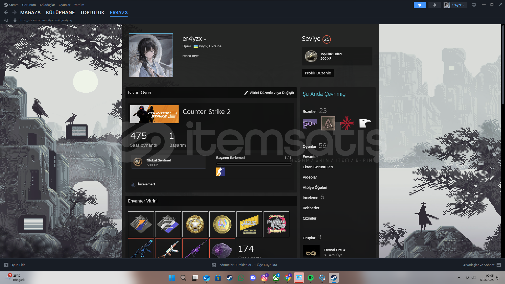Open the Oyunlar menu
The image size is (505, 284).
(x=64, y=5)
